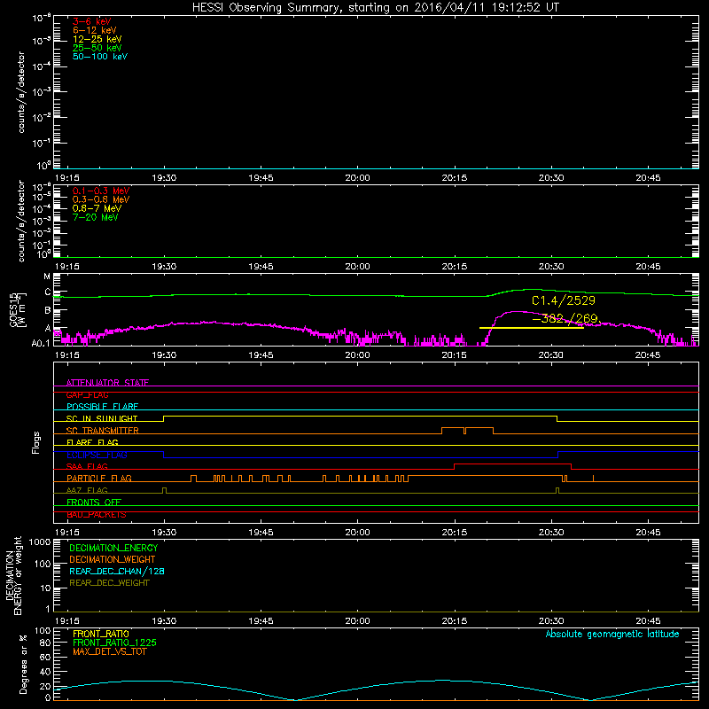Click the yellow flare interval bar
The height and width of the screenshot is (709, 709).
[x=531, y=327]
